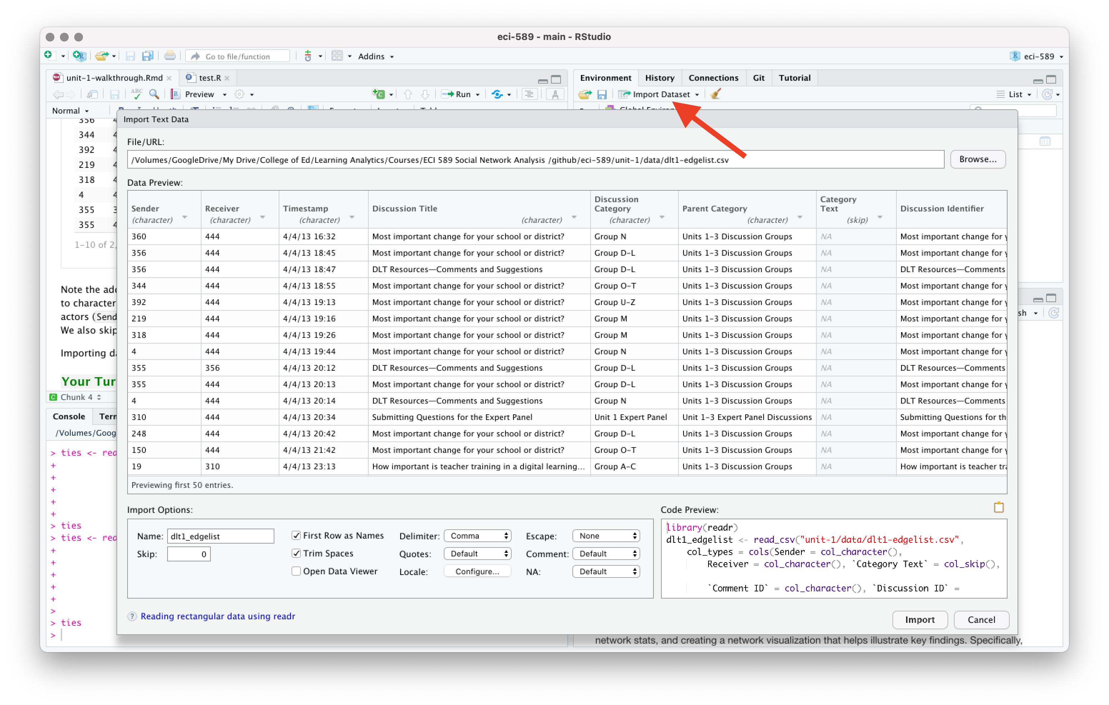The width and height of the screenshot is (1109, 705).
Task: Open the Run dropdown arrow in the editor
Action: [478, 95]
